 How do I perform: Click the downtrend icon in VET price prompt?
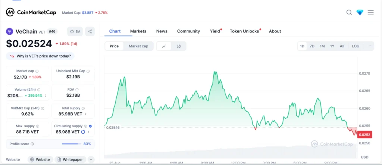tap(12, 56)
